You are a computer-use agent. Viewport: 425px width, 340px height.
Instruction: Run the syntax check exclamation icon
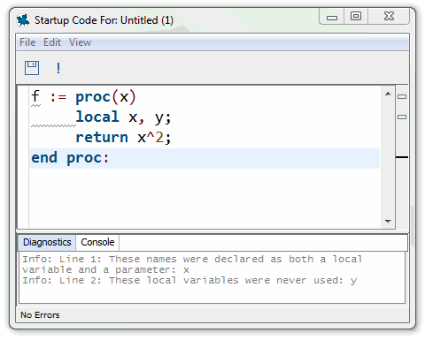[x=58, y=68]
